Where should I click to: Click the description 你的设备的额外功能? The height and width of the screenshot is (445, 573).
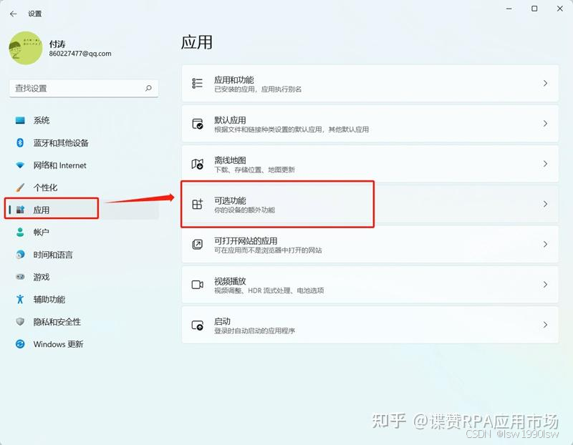(x=244, y=210)
